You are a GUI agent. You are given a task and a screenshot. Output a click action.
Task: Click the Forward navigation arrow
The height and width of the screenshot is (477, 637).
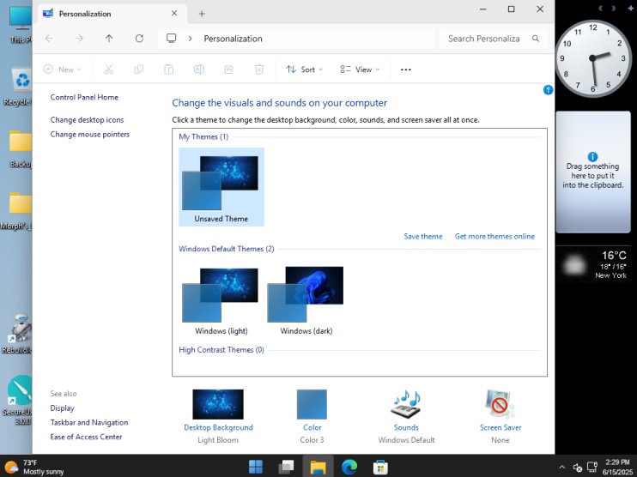pyautogui.click(x=79, y=39)
